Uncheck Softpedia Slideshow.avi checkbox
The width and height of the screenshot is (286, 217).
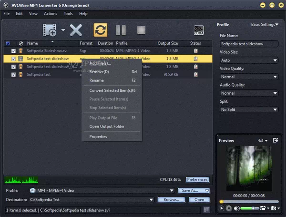tap(13, 51)
